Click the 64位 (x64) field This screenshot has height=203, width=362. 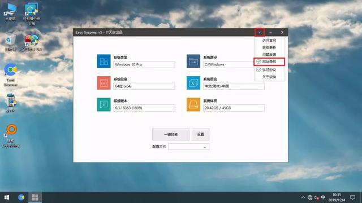(144, 86)
